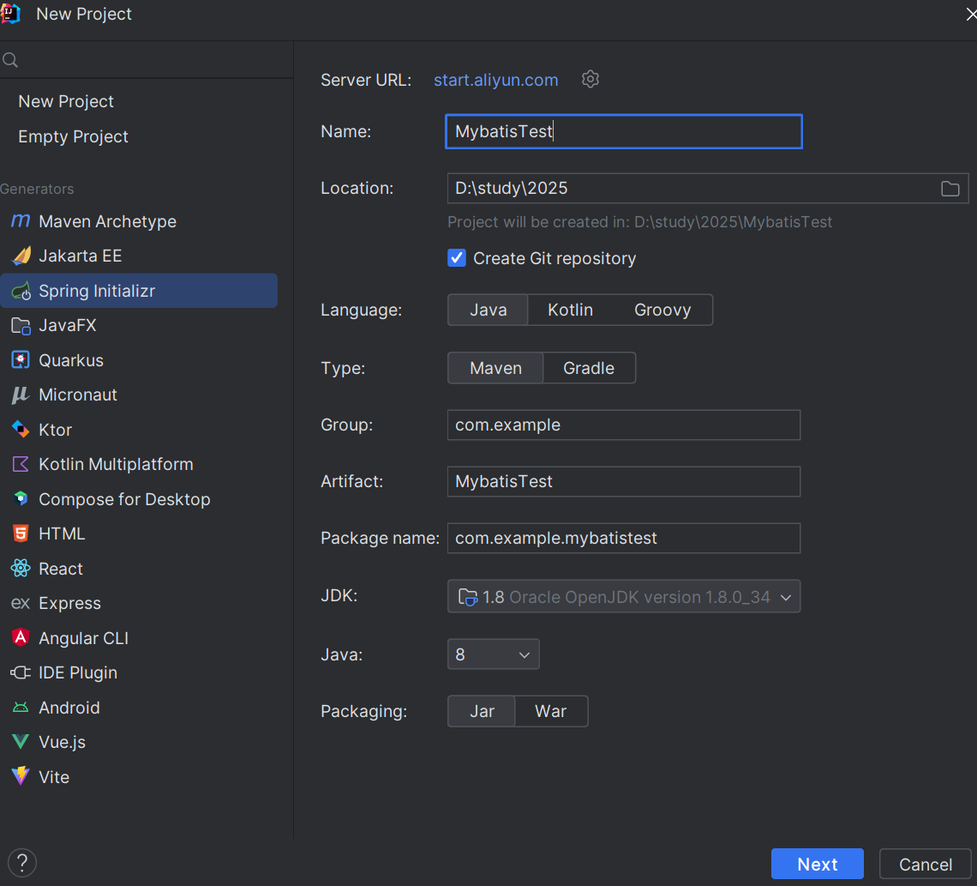The image size is (977, 886).
Task: Click the Micronaut mu icon
Action: (x=21, y=395)
